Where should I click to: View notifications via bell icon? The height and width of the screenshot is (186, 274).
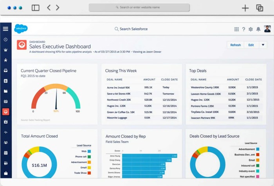tap(258, 29)
